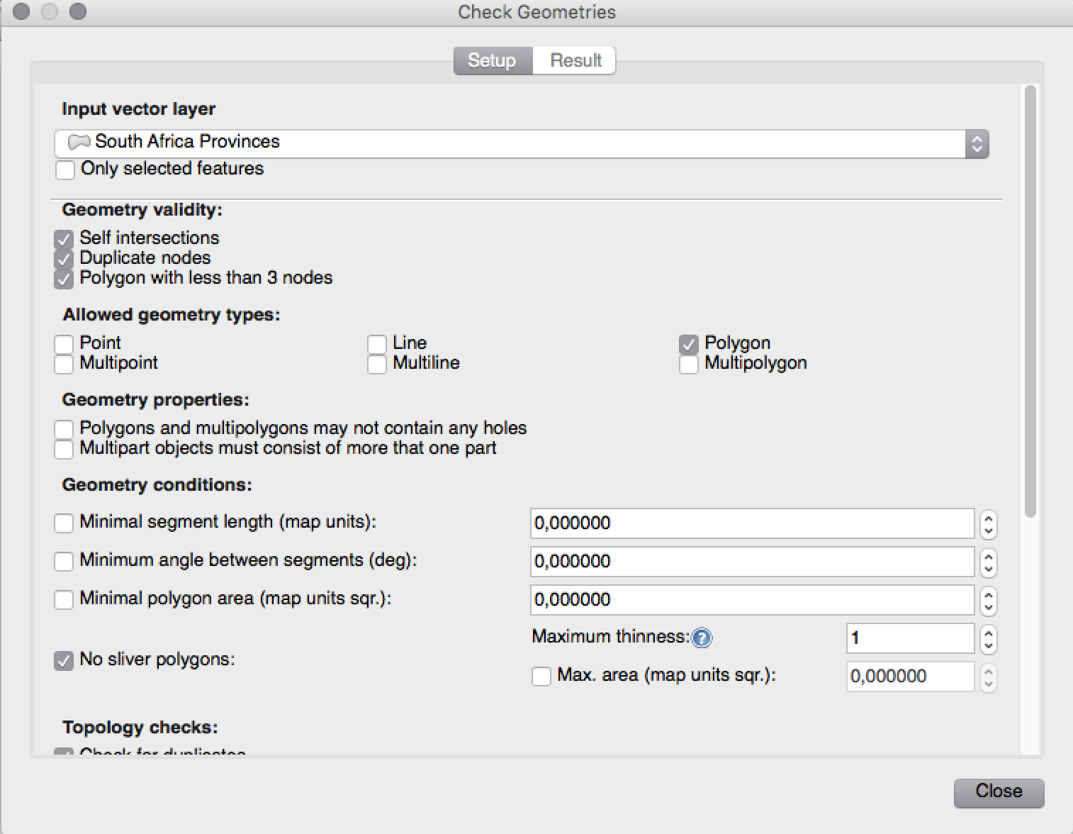
Task: Click the polygon layer icon in input layer field
Action: [x=78, y=142]
